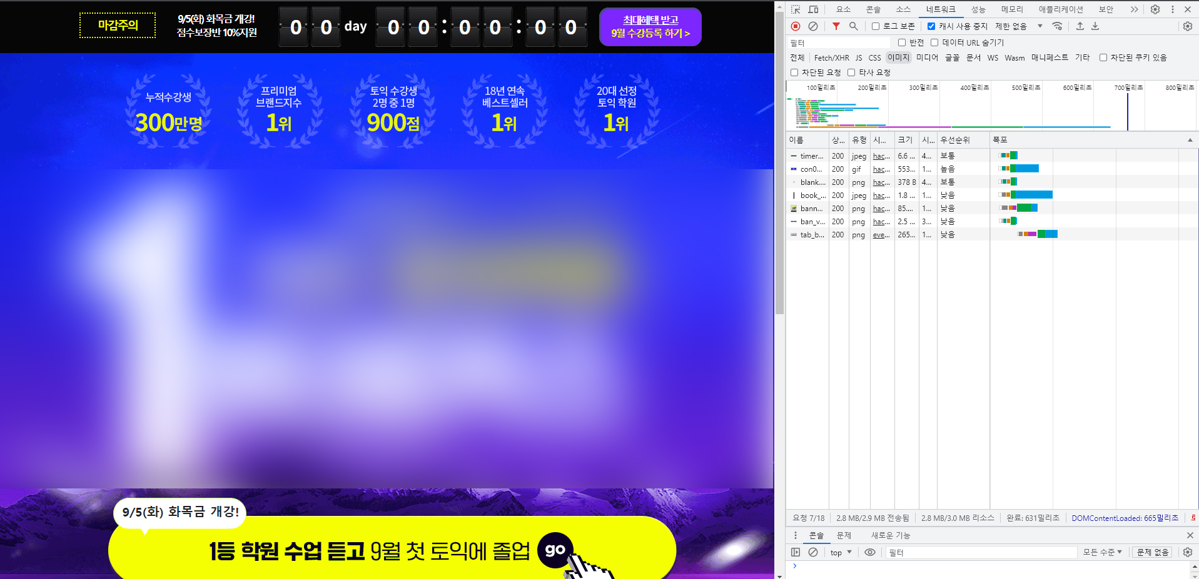The image size is (1199, 579).
Task: Check 데이터 URL 숨기기 option
Action: pos(934,42)
